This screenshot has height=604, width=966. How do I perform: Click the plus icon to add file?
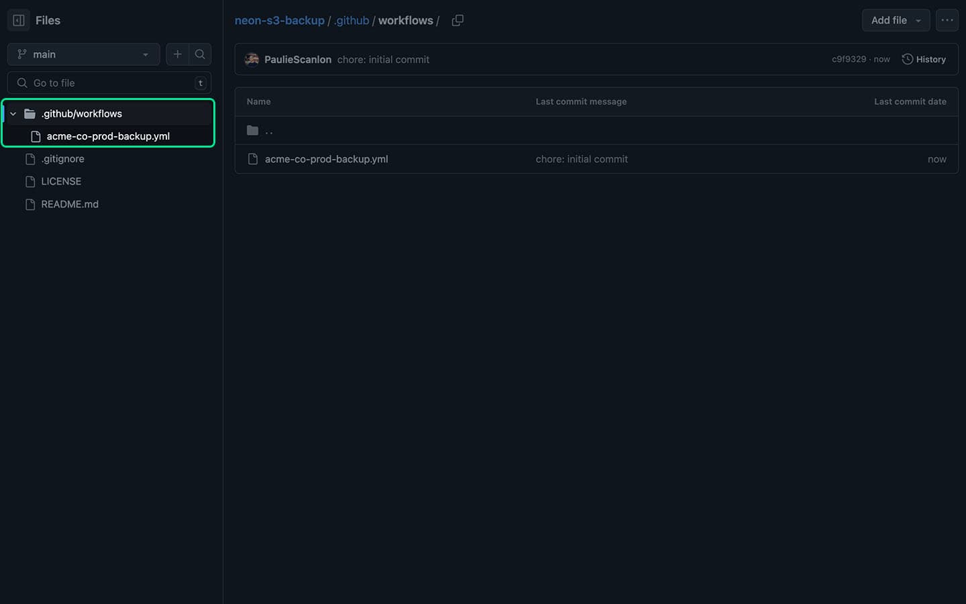[x=177, y=54]
